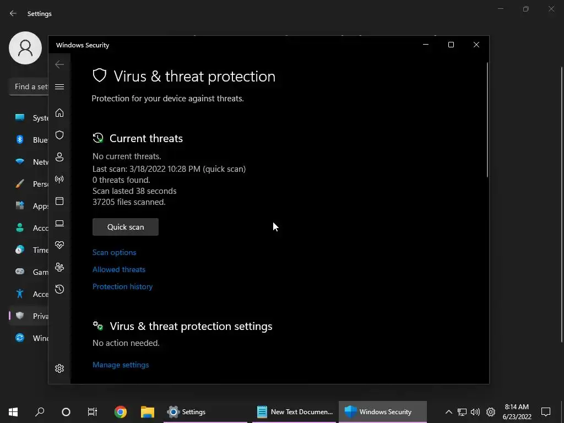Switch to Windows Security taskbar button
Viewport: 564px width, 423px height.
tap(383, 412)
